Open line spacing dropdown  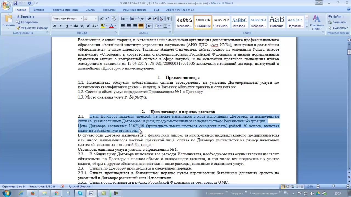click(x=149, y=26)
